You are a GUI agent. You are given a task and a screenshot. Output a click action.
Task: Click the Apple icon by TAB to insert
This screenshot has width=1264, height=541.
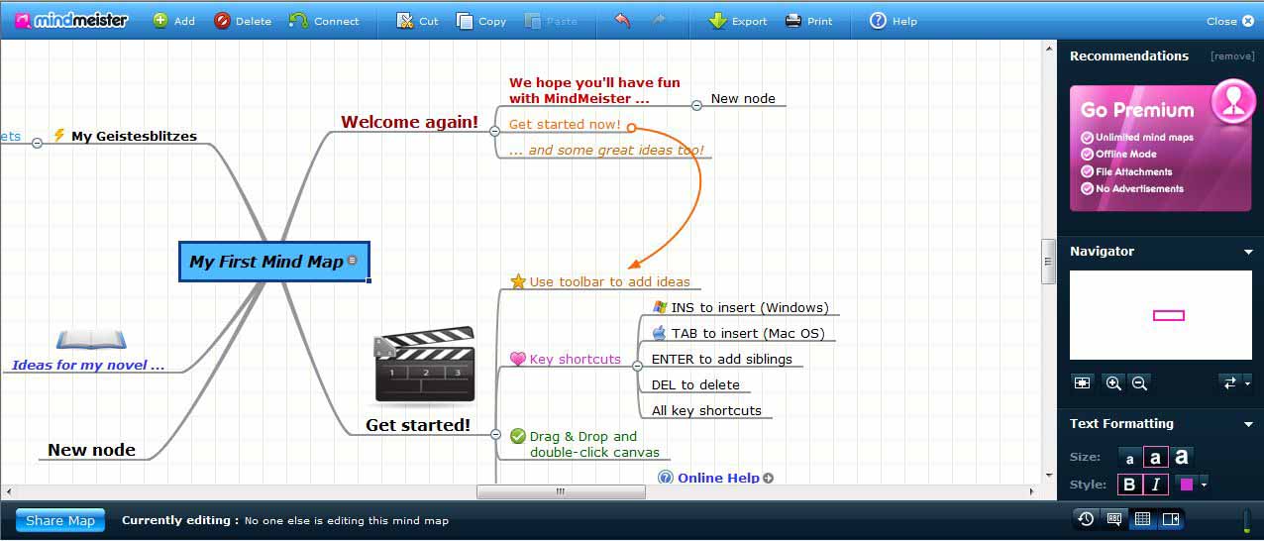pos(660,333)
